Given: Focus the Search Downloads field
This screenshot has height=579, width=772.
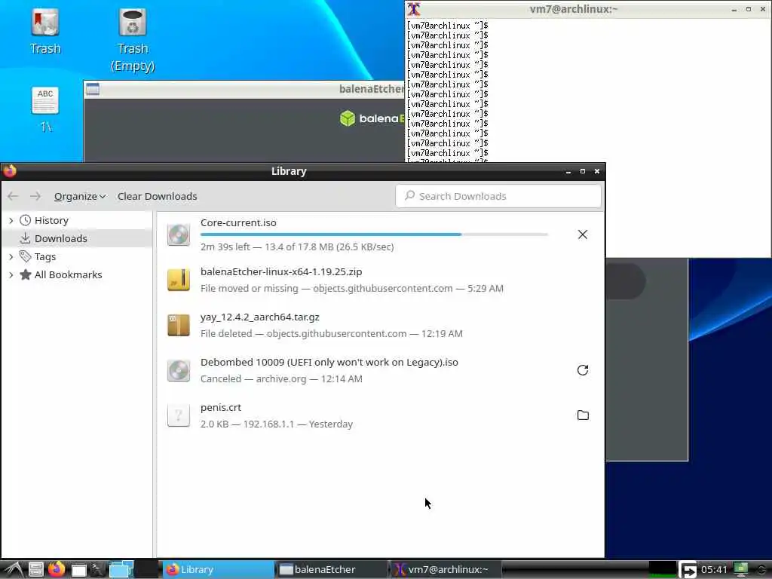Looking at the screenshot, I should coord(498,196).
